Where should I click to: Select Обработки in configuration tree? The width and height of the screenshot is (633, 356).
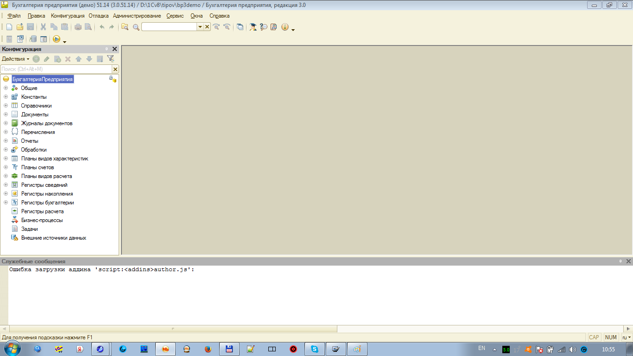[34, 150]
